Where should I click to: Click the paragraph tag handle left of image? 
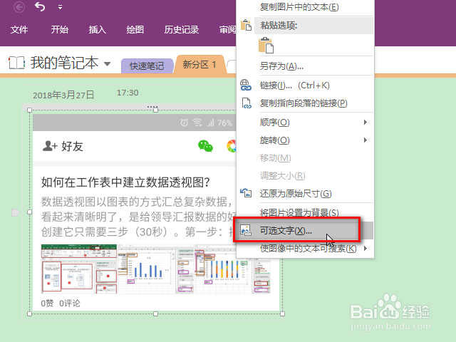point(16,212)
